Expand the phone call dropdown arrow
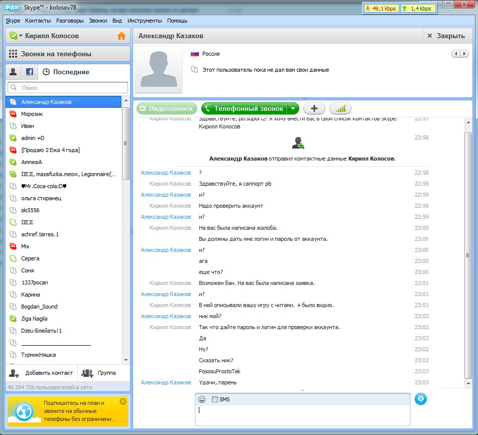This screenshot has width=478, height=435. tap(293, 108)
